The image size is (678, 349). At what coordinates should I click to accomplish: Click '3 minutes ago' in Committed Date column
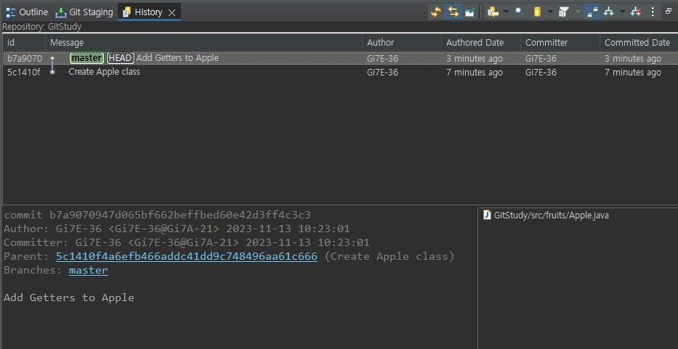tap(633, 58)
